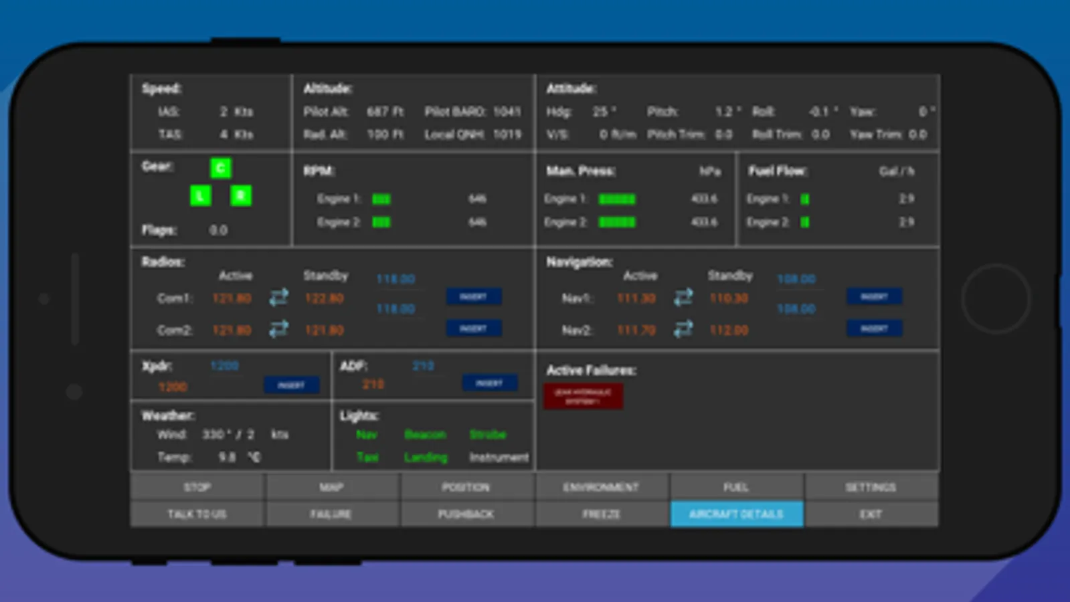Click the Talk To Us button
The image size is (1070, 602).
tap(197, 514)
